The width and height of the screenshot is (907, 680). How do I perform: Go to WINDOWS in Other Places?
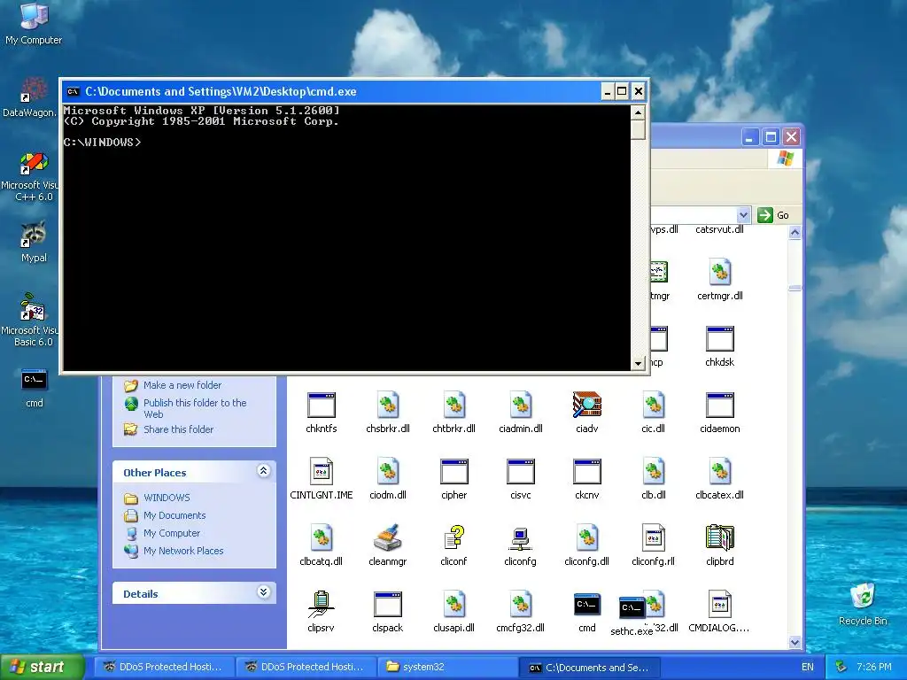coord(167,498)
